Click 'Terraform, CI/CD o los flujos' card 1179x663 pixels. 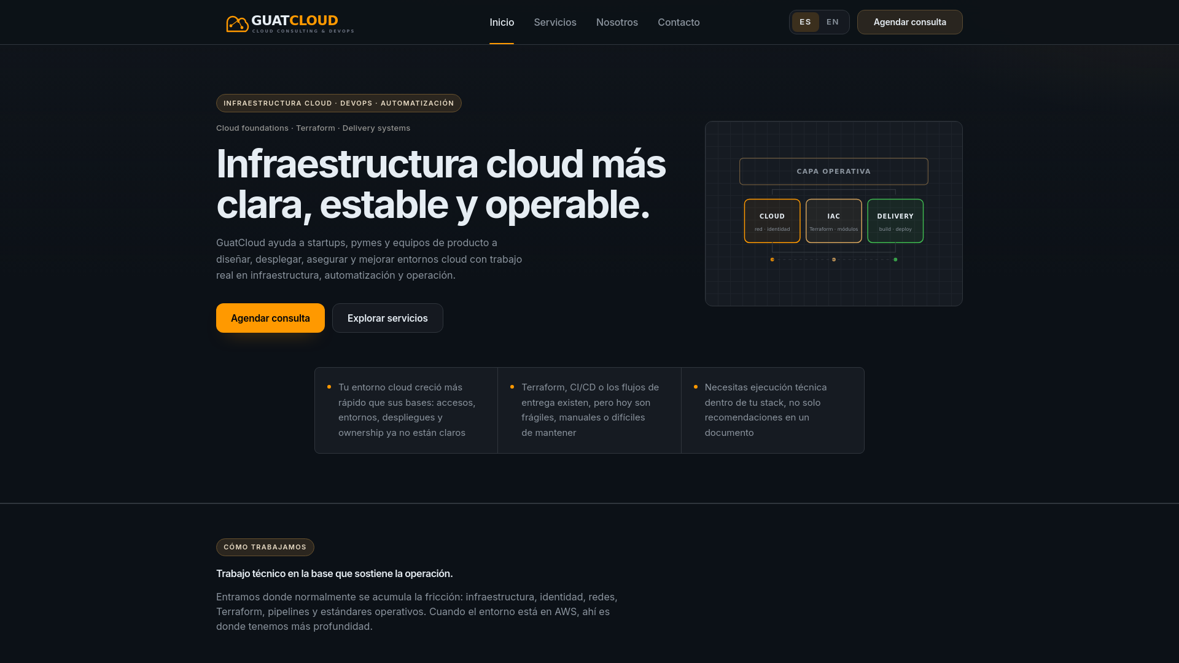pos(589,410)
